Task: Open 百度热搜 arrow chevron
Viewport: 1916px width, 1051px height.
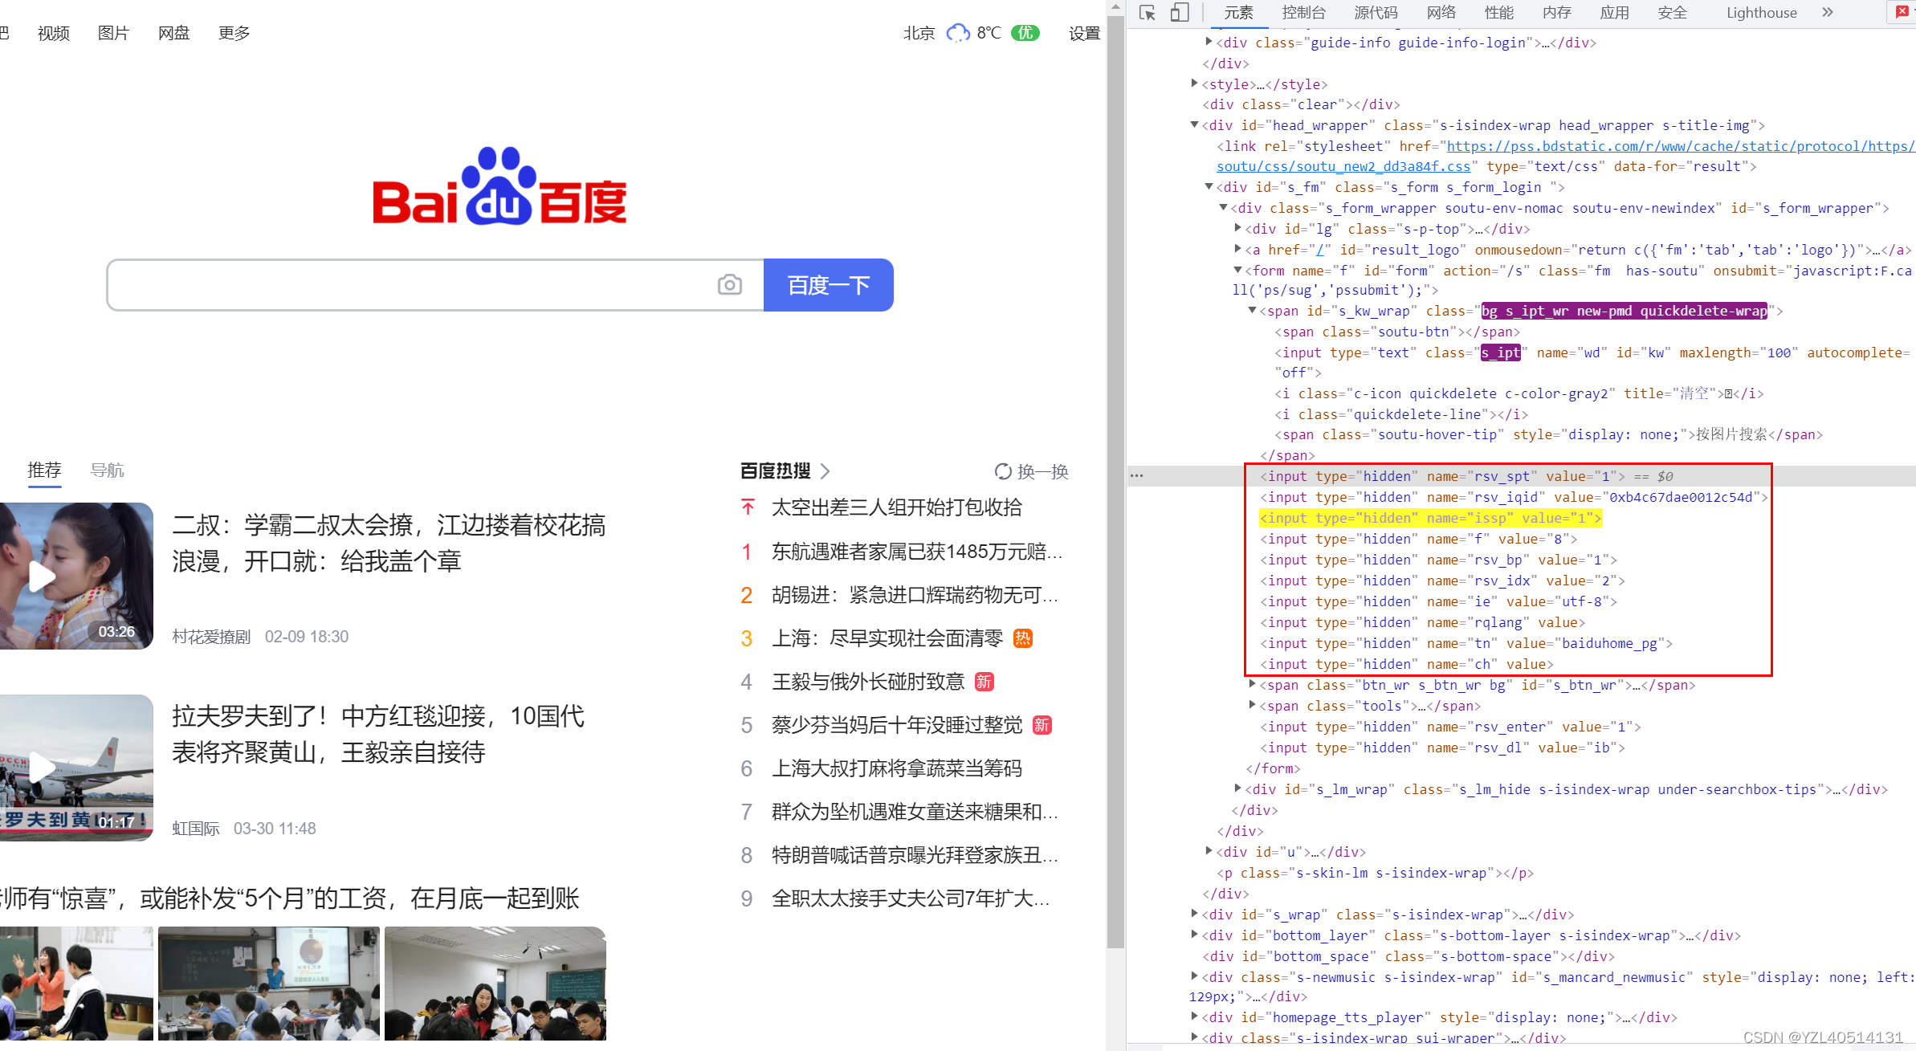Action: click(826, 471)
